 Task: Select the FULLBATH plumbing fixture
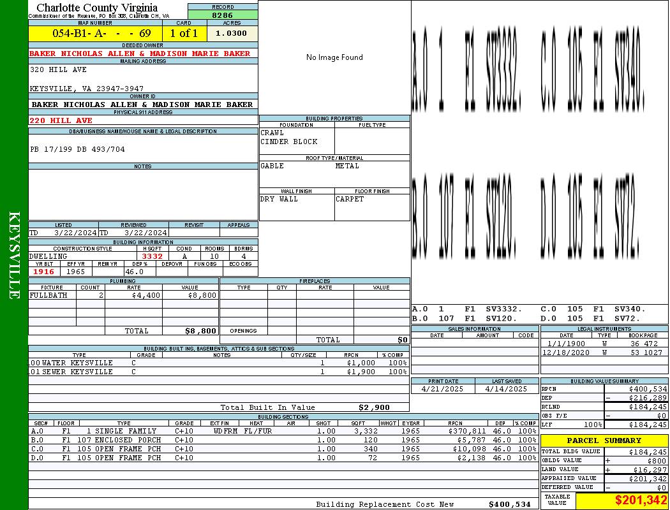pos(48,295)
